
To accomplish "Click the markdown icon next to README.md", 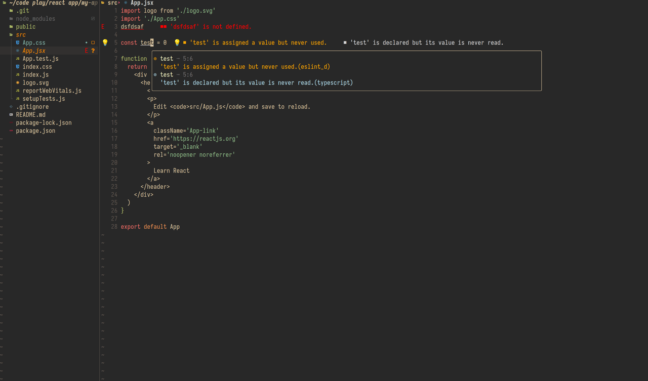I will [x=11, y=114].
